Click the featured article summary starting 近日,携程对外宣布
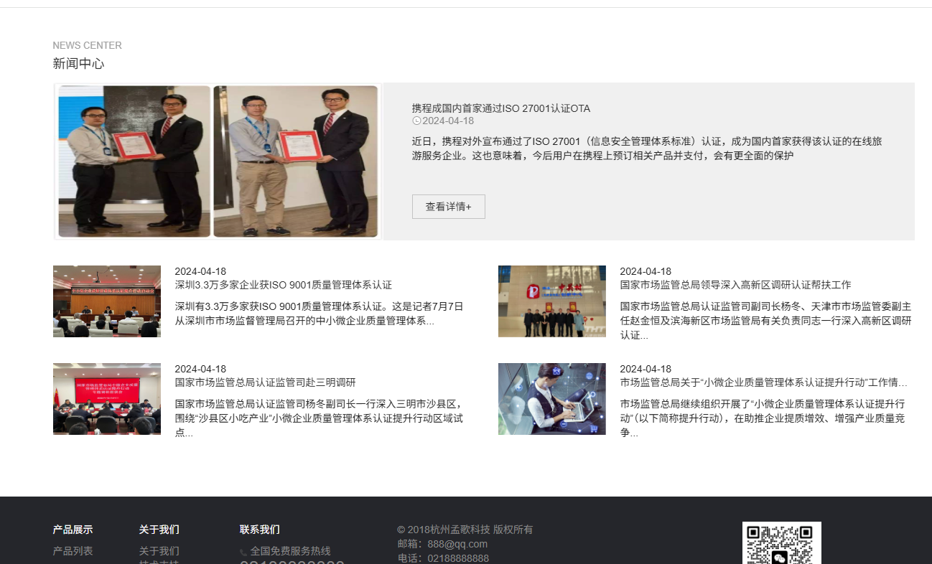This screenshot has height=564, width=932. (646, 149)
